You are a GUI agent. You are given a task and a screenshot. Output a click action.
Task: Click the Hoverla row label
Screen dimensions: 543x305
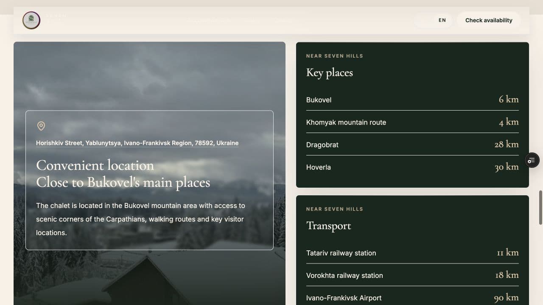tap(319, 167)
